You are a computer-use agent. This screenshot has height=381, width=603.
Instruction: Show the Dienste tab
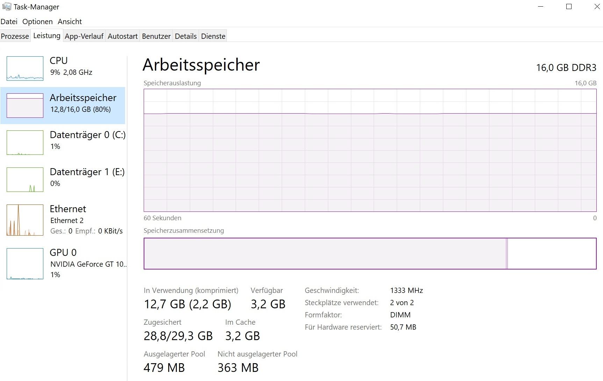point(213,36)
